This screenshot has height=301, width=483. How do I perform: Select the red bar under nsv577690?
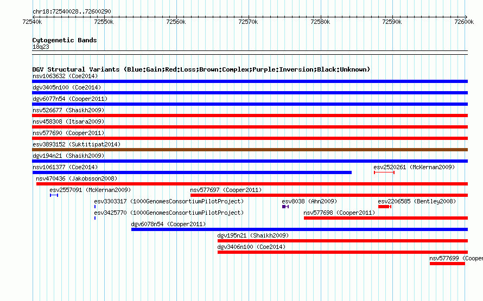pos(250,138)
